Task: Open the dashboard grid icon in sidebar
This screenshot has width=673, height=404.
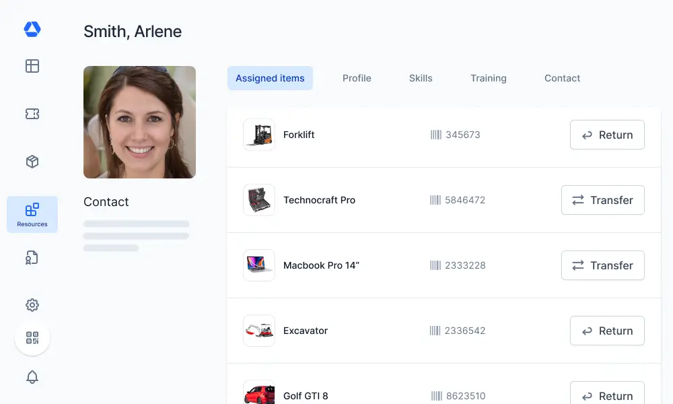Action: coord(32,65)
